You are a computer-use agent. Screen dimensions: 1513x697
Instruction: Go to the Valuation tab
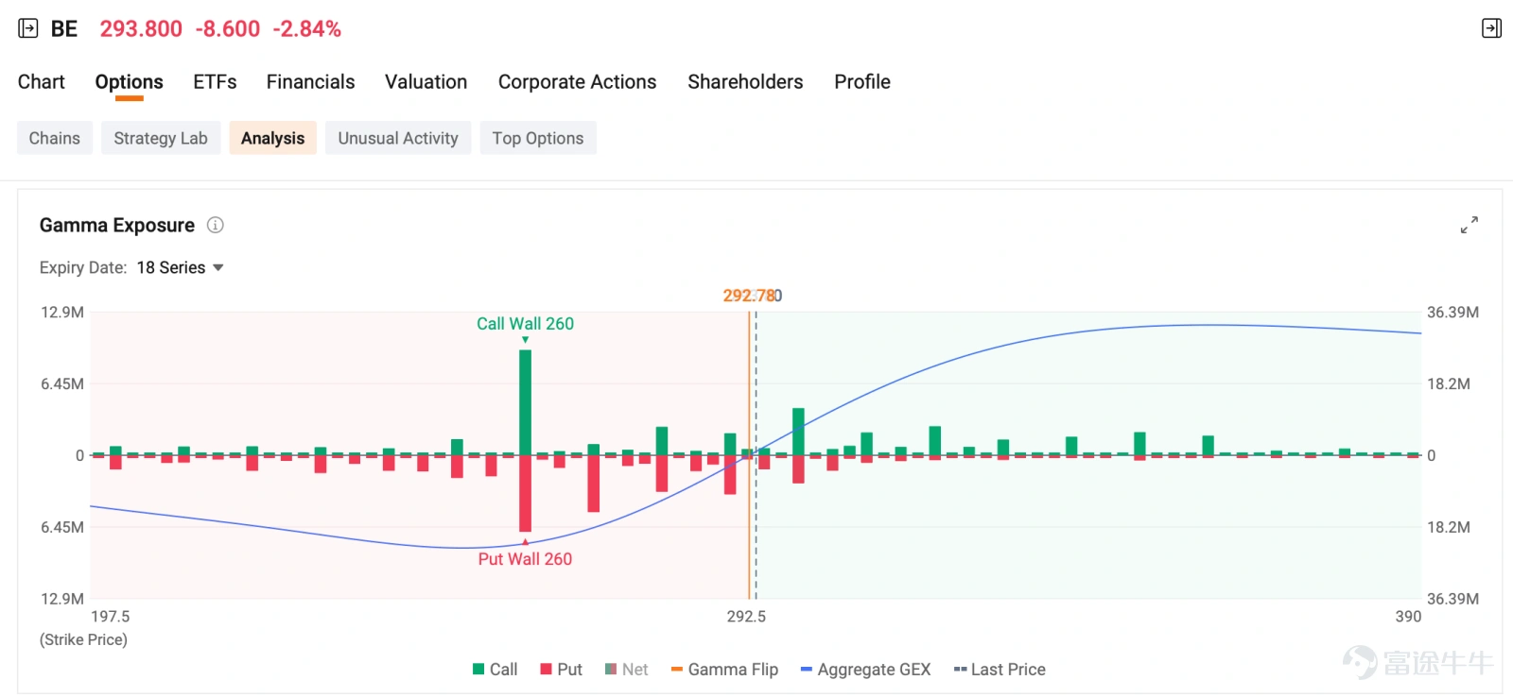click(x=426, y=82)
